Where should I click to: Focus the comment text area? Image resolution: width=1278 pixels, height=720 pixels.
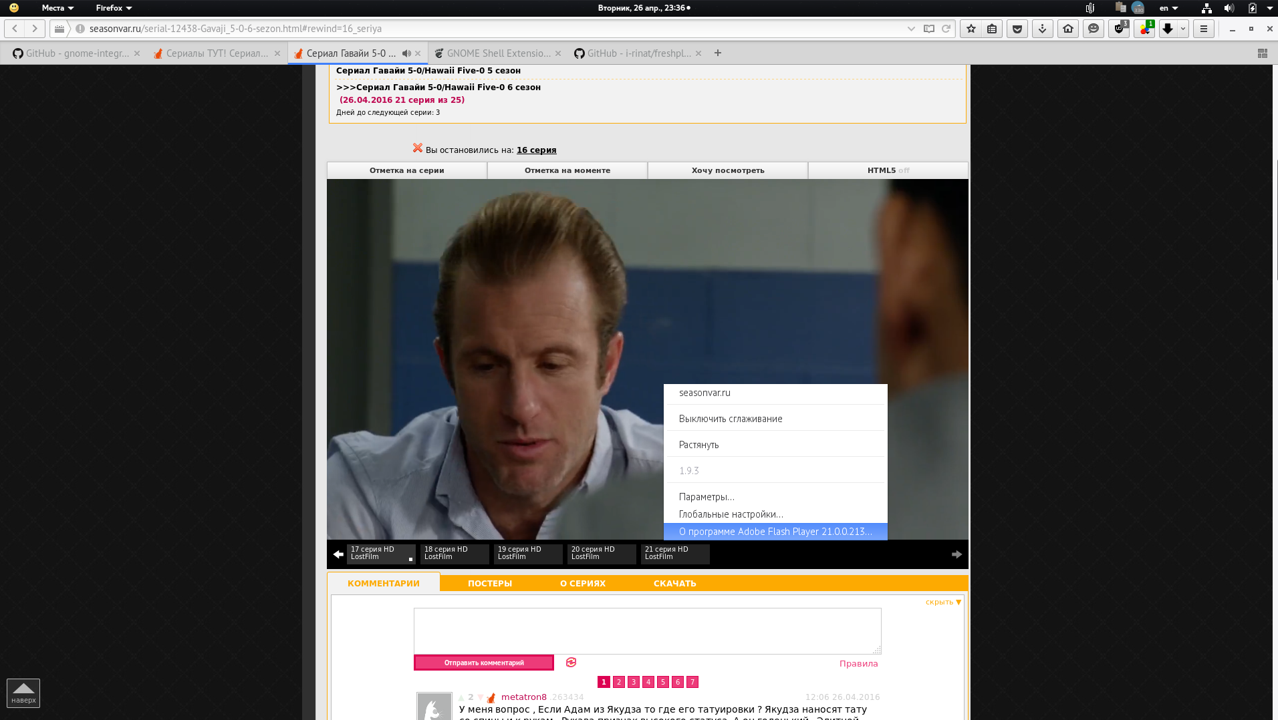point(647,631)
